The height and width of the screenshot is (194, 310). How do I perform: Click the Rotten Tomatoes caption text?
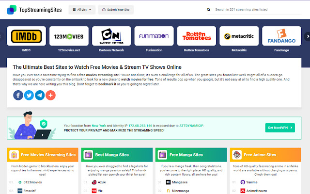pyautogui.click(x=197, y=50)
